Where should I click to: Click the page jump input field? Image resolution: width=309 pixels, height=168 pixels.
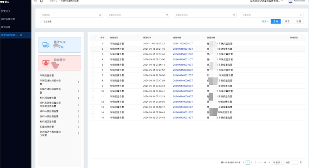pos(295,163)
